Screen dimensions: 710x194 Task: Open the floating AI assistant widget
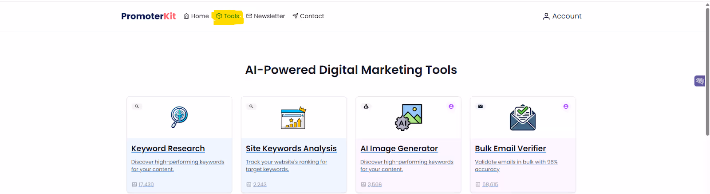click(700, 81)
